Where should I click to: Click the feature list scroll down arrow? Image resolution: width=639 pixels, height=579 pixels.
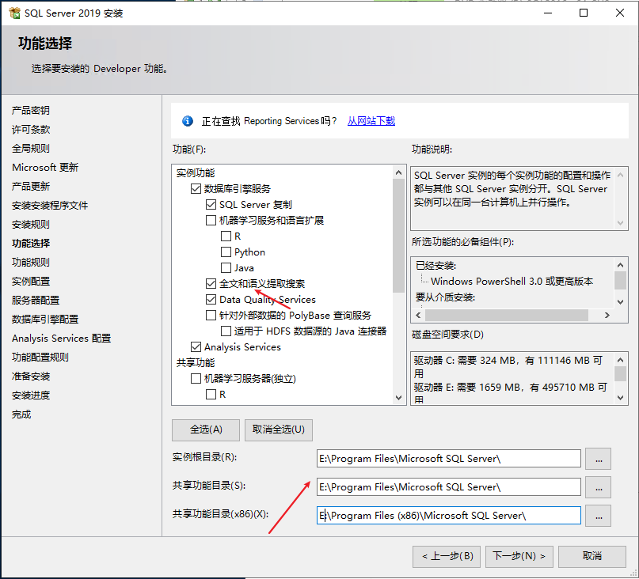point(398,398)
